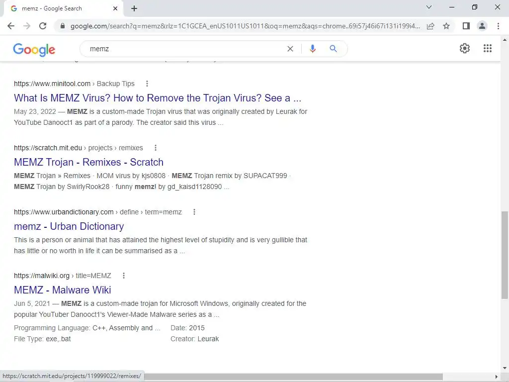Screen dimensions: 509x382
Task: Click the 'Jun 5, 2021' snippet date
Action: (32, 303)
